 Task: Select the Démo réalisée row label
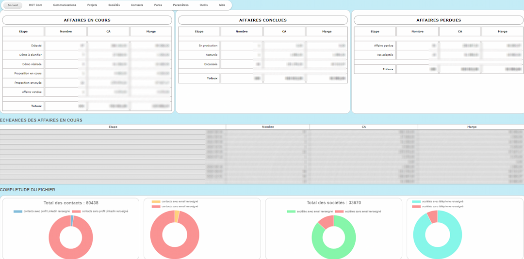pyautogui.click(x=32, y=64)
